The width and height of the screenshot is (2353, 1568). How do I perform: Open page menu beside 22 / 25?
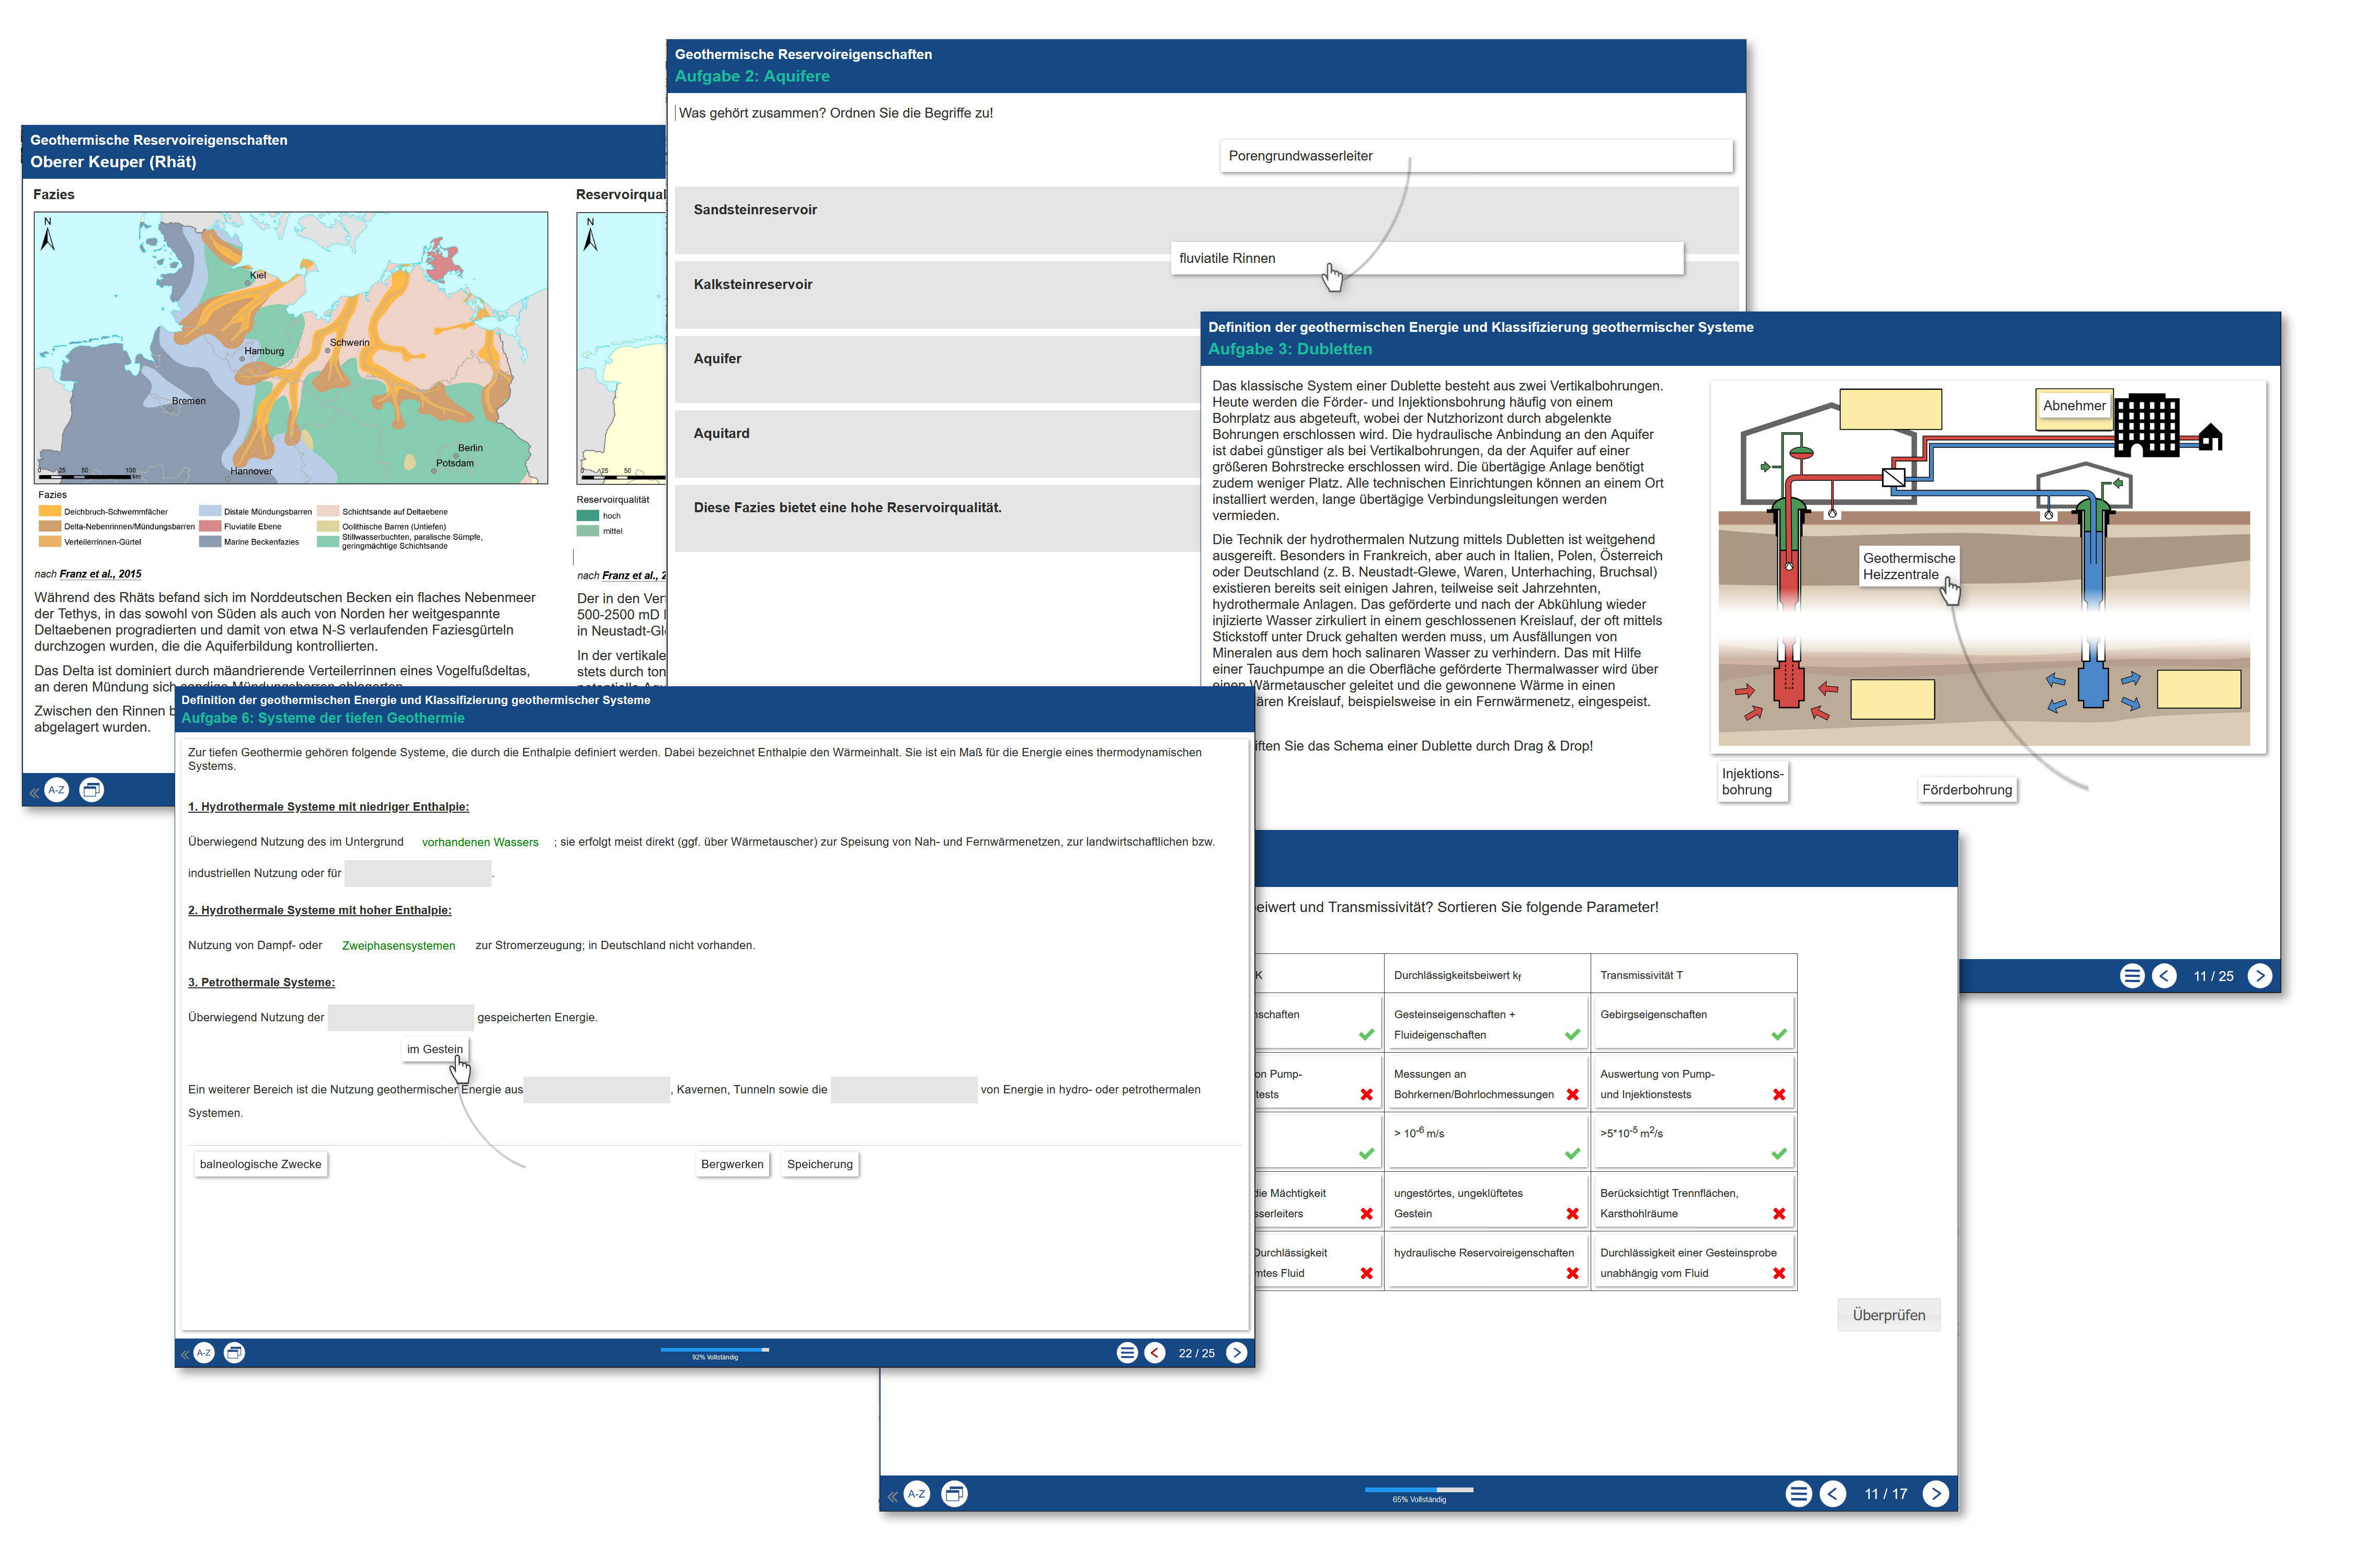tap(1126, 1353)
